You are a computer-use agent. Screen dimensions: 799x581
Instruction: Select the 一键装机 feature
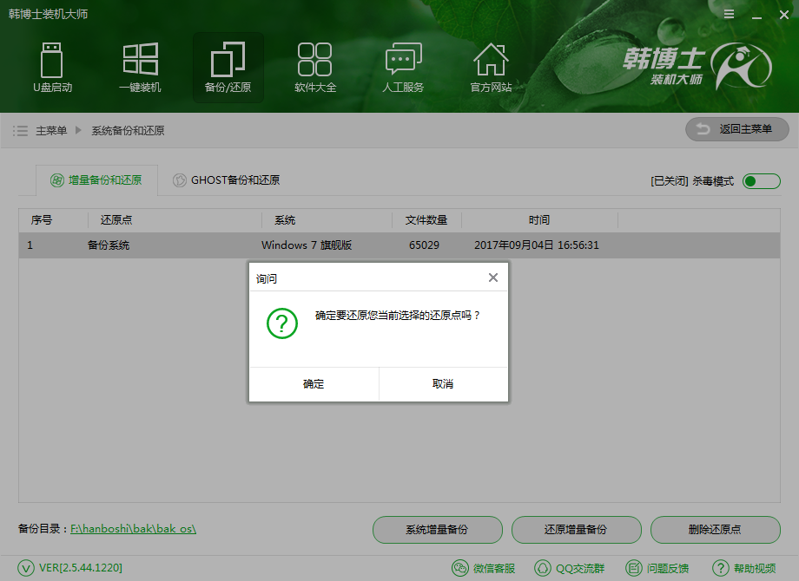tap(140, 68)
